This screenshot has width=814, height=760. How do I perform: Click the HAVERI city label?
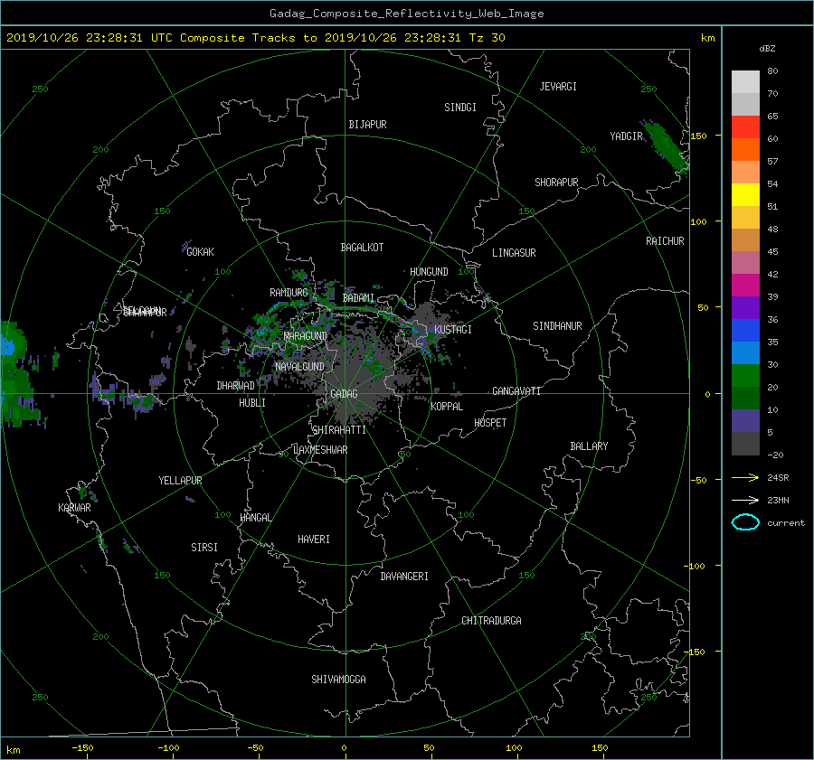pos(314,540)
